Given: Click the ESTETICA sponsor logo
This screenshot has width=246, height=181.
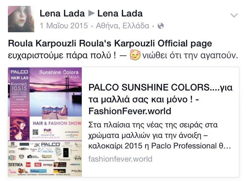Looking at the screenshot, I should coord(15,165).
